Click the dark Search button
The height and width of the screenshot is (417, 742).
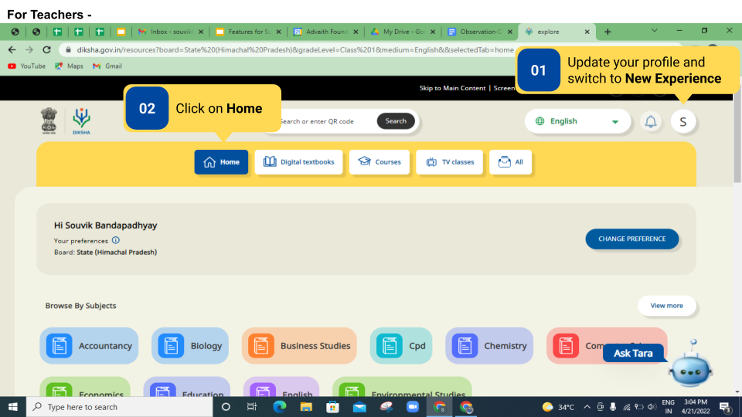tap(396, 121)
